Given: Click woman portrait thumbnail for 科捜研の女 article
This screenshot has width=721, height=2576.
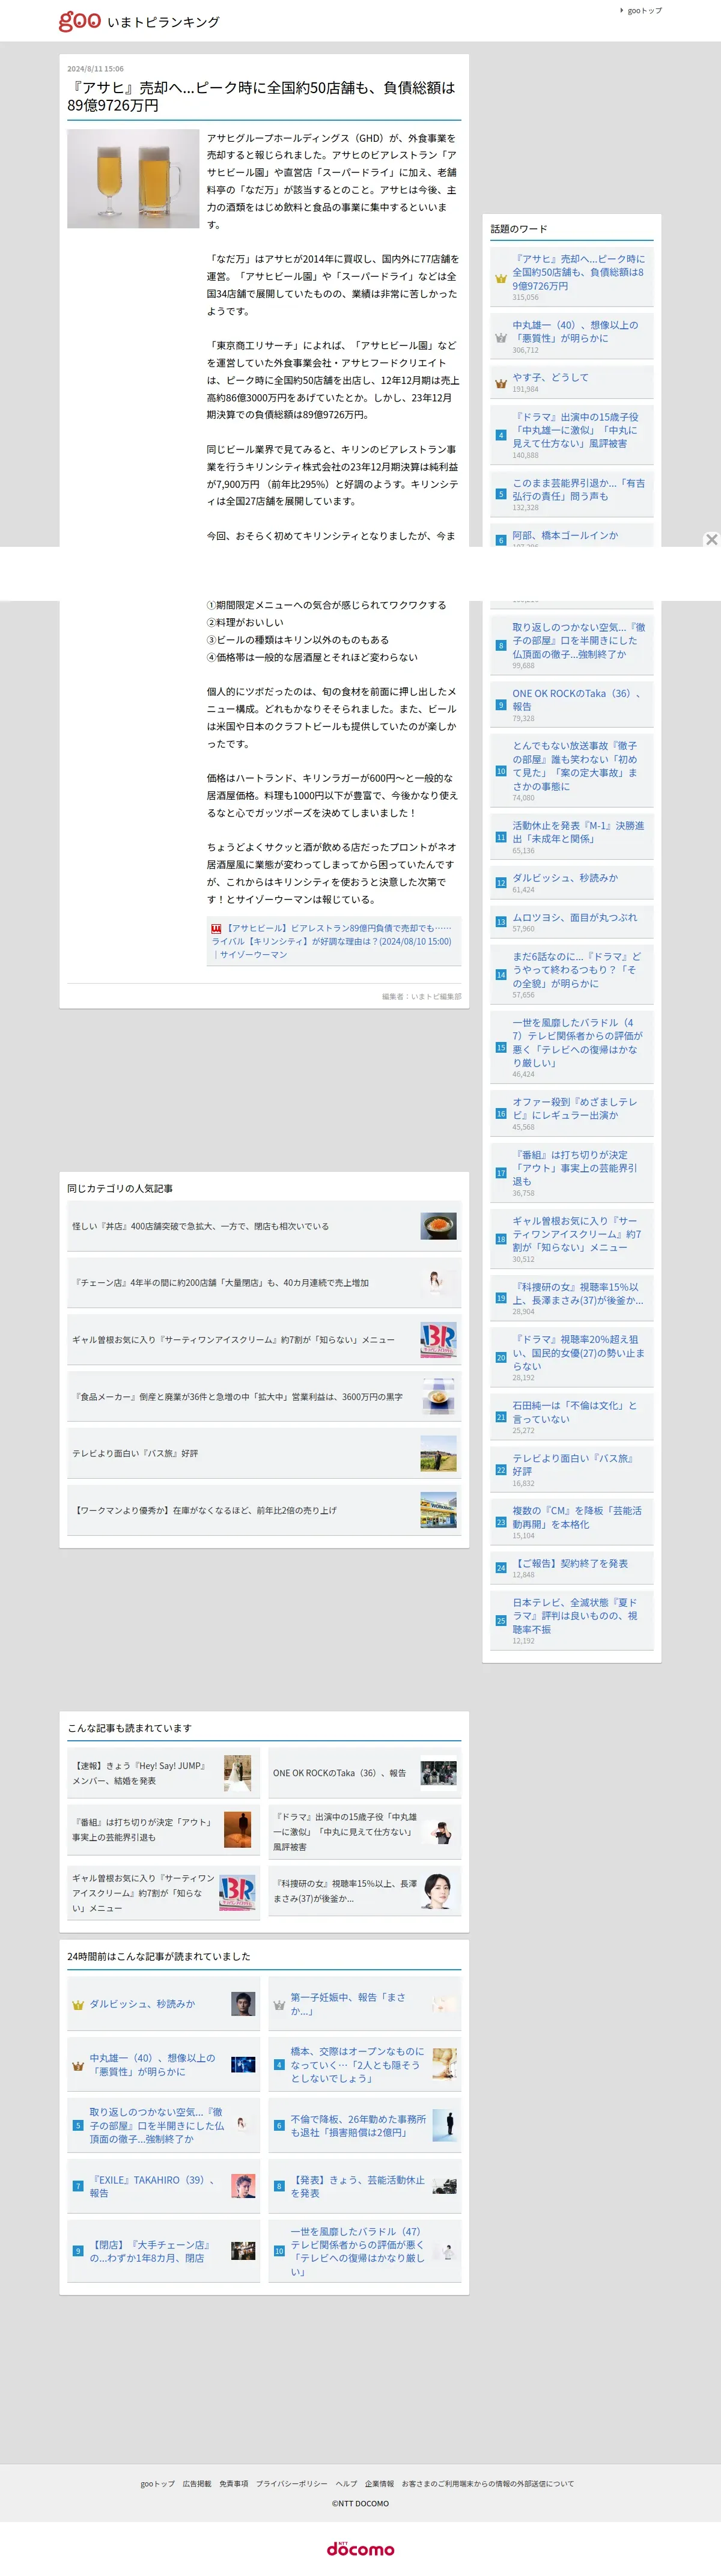Looking at the screenshot, I should (x=438, y=1891).
